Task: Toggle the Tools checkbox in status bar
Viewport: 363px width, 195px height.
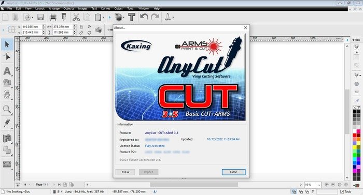Action: tap(342, 191)
